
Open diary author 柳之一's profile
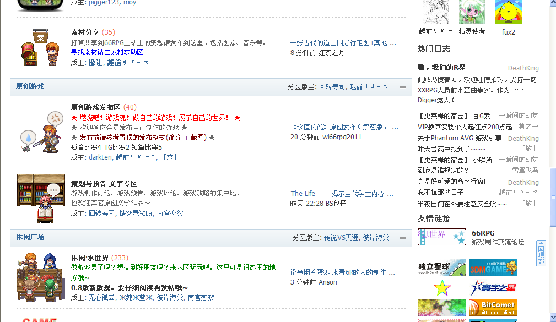[x=528, y=127]
